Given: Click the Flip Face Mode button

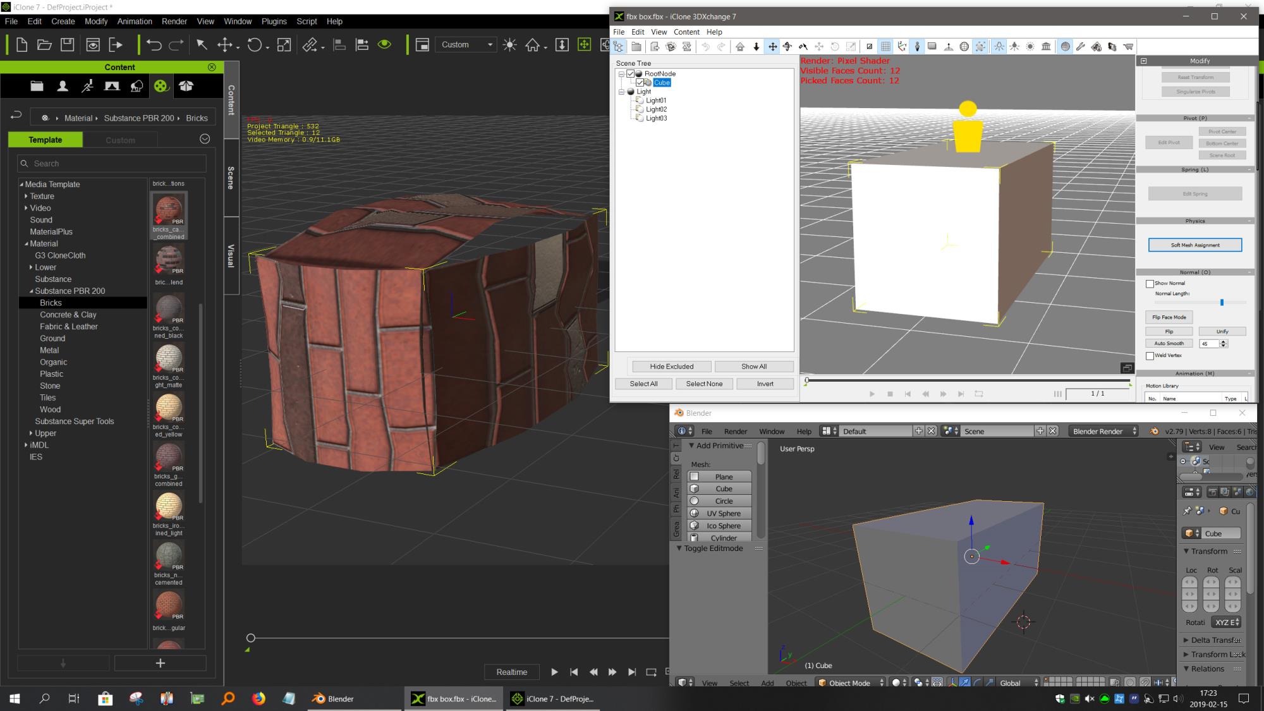Looking at the screenshot, I should tap(1169, 317).
